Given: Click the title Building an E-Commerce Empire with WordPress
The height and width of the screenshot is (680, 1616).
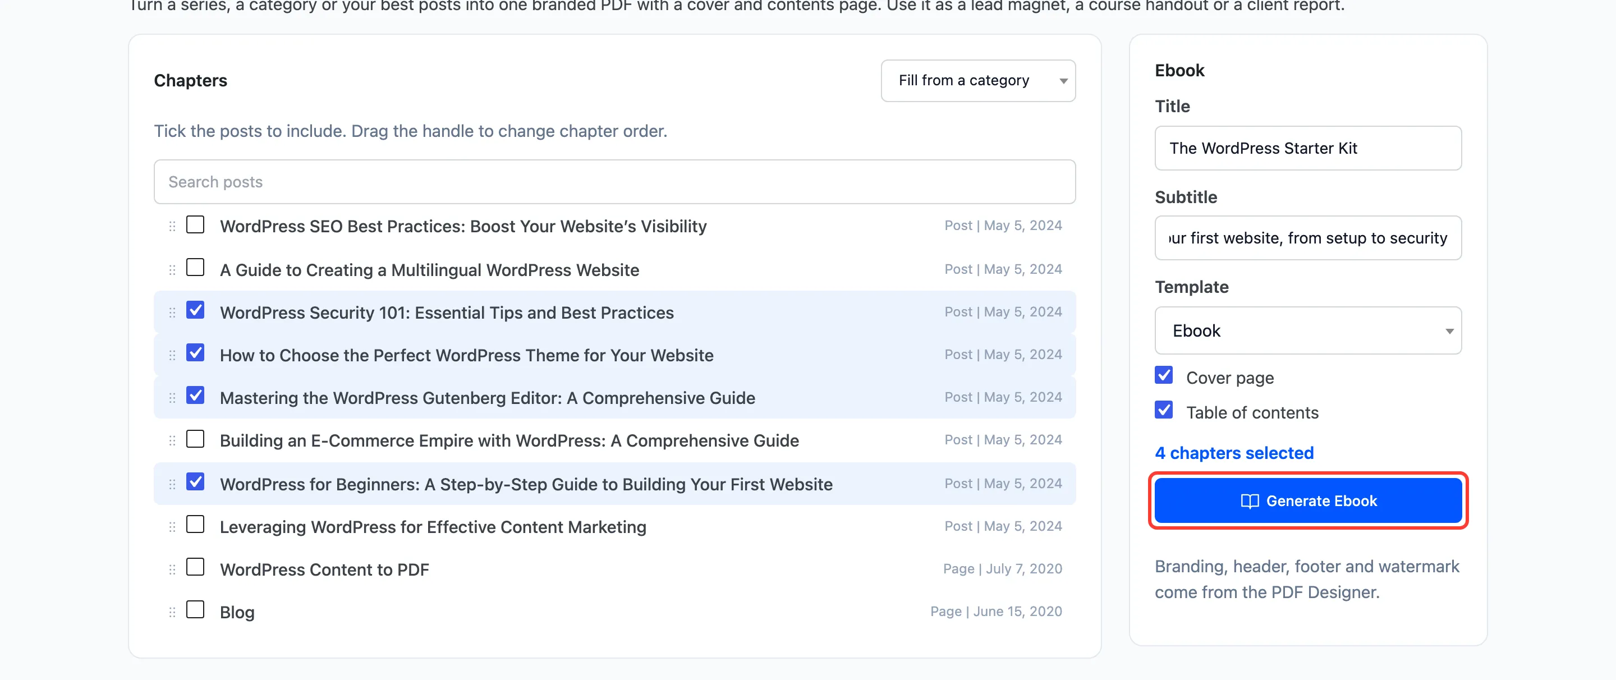Looking at the screenshot, I should (509, 441).
